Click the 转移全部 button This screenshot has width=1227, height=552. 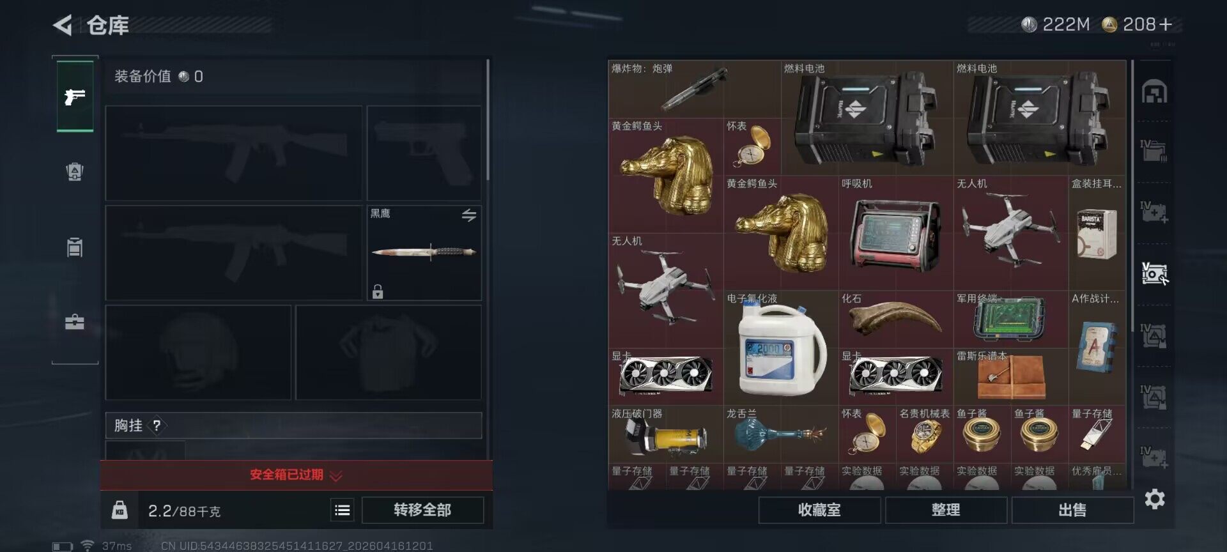(422, 510)
